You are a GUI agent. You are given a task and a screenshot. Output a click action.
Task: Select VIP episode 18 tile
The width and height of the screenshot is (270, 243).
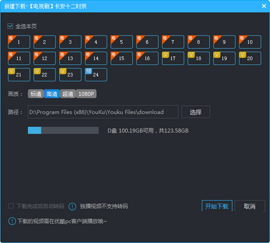[x=198, y=58]
